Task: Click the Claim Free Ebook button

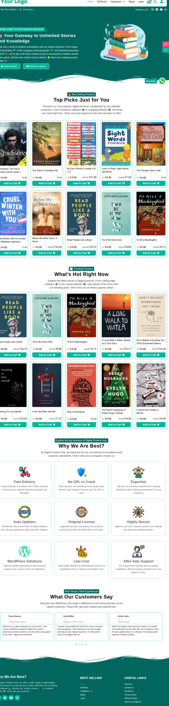Action: tap(36, 66)
